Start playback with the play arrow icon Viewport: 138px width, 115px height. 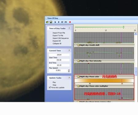point(55,22)
